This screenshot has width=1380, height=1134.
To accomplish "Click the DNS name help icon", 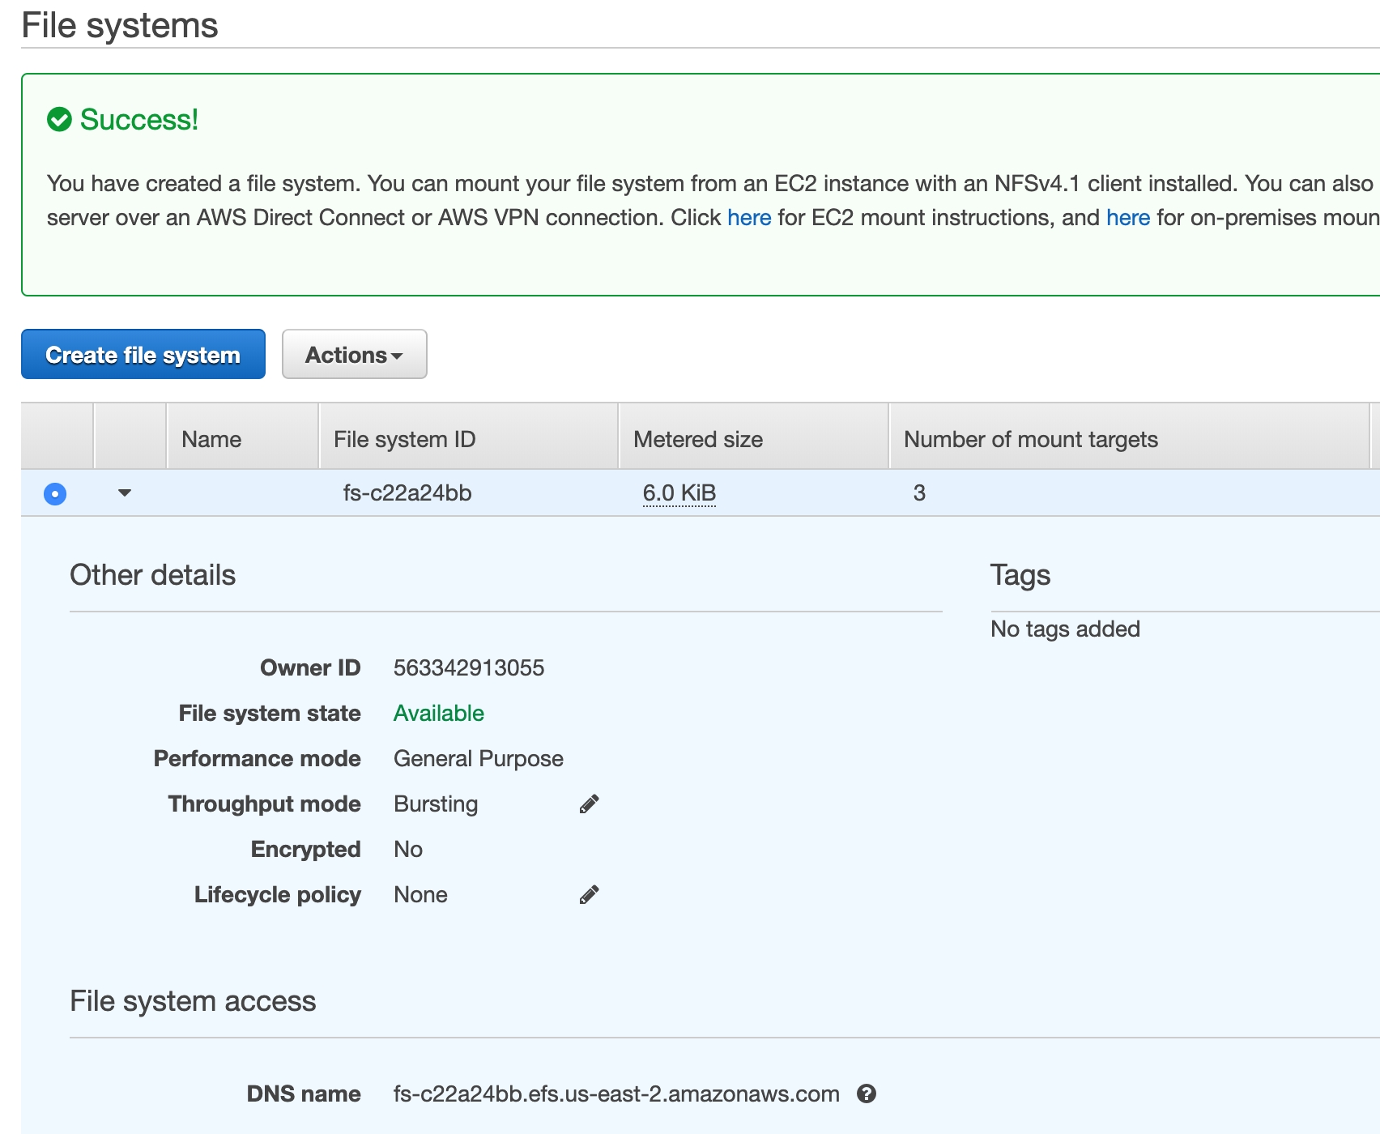I will pyautogui.click(x=867, y=1093).
